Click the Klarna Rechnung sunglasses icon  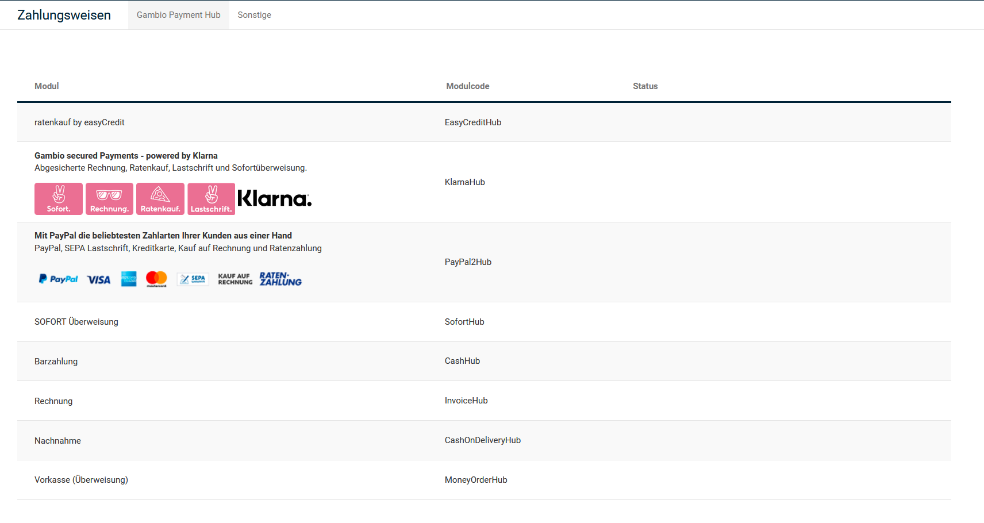[x=109, y=199]
